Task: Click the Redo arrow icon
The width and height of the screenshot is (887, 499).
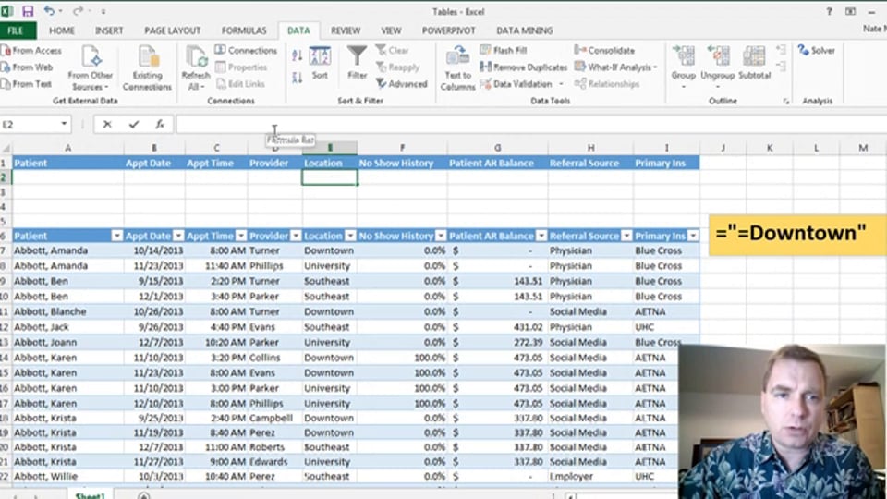Action: (x=78, y=11)
